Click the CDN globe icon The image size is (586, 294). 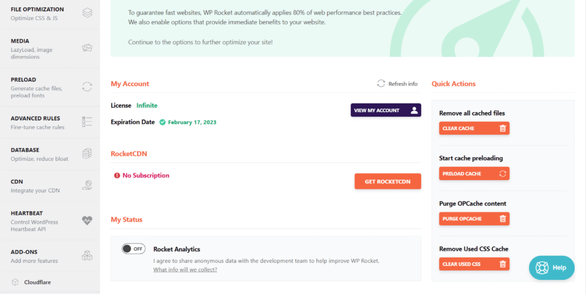tap(87, 185)
